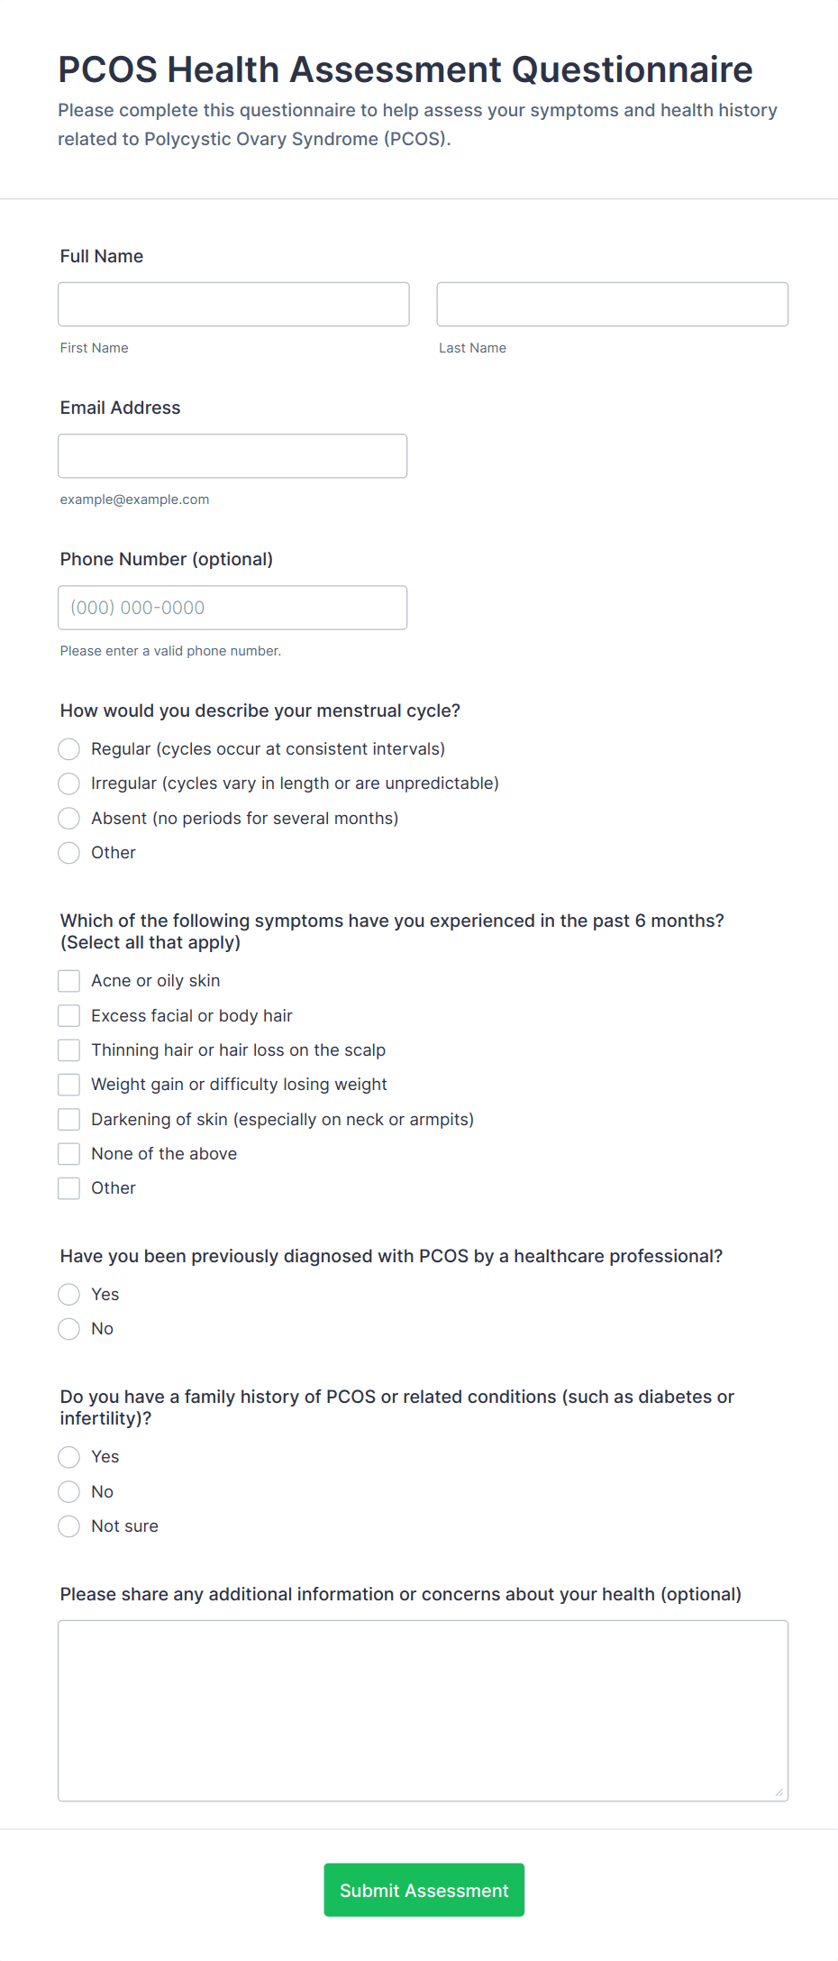This screenshot has height=1961, width=838.
Task: Check Thinning hair or hair loss
Action: 69,1050
